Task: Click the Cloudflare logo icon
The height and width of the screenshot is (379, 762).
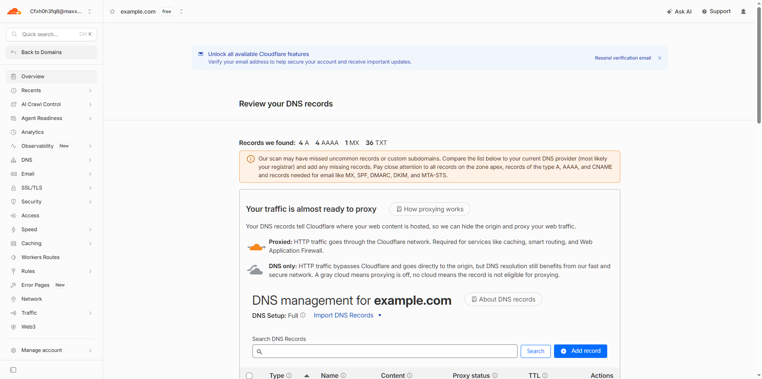Action: (x=14, y=11)
